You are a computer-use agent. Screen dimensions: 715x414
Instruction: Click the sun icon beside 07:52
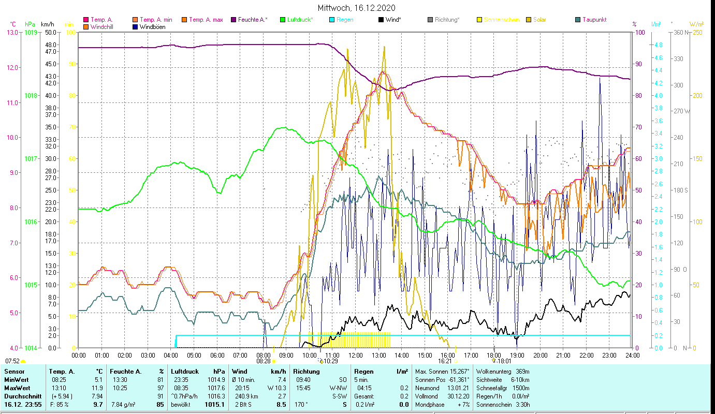pyautogui.click(x=23, y=361)
